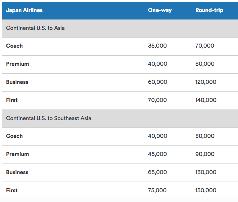Select Coach label under Southeast Asia section
This screenshot has width=238, height=202.
click(x=14, y=136)
